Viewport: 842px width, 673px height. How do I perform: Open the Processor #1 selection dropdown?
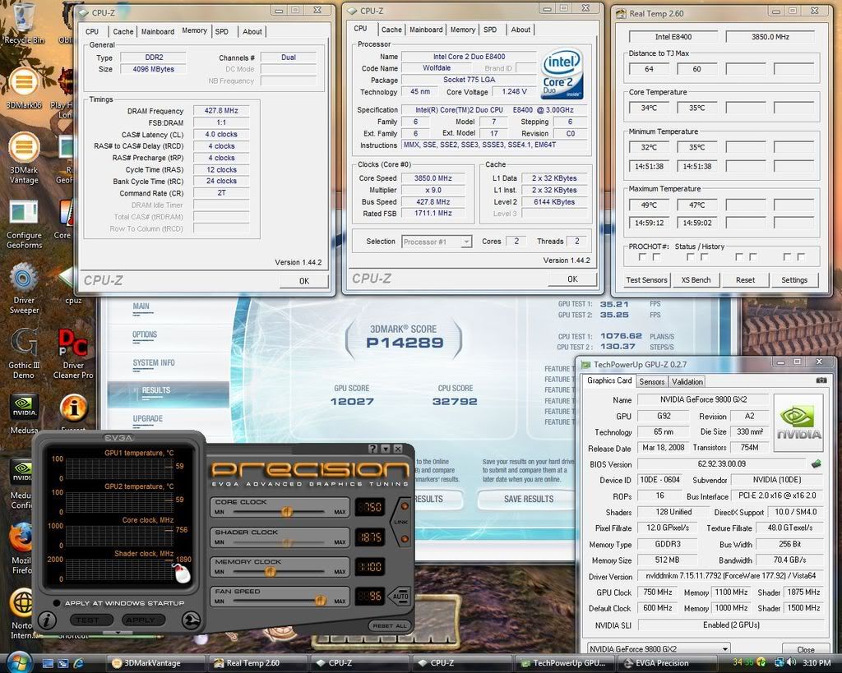coord(437,242)
